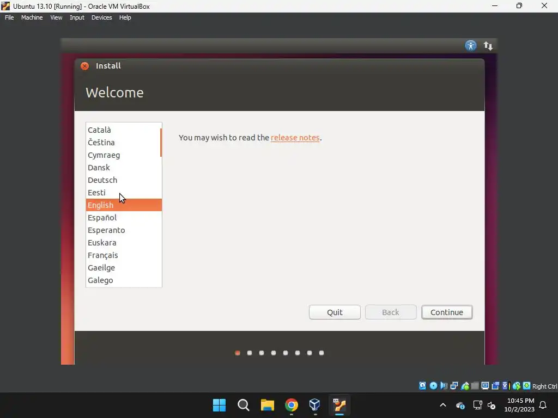Select Français in the language list

click(x=124, y=255)
